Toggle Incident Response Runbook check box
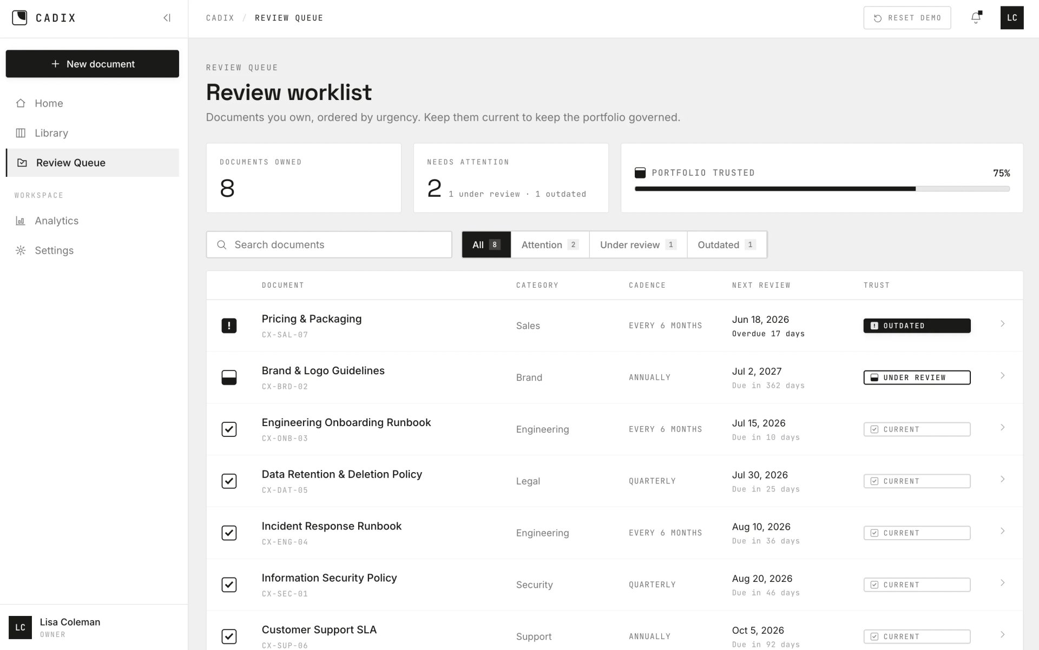The image size is (1039, 650). pyautogui.click(x=229, y=533)
